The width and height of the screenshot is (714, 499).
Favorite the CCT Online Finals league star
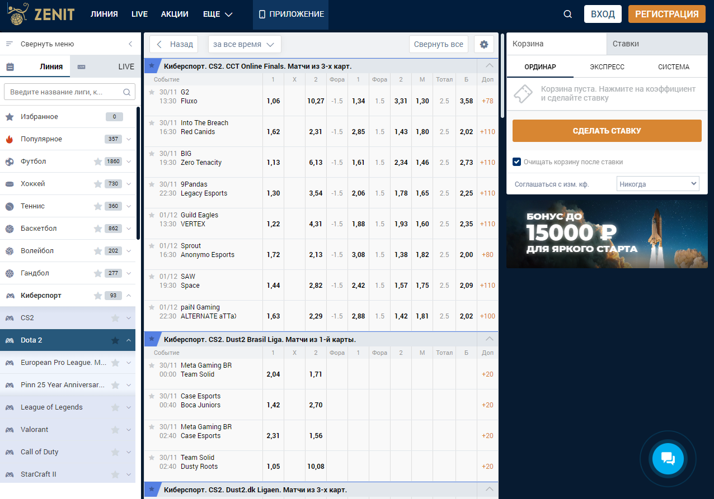pyautogui.click(x=152, y=65)
